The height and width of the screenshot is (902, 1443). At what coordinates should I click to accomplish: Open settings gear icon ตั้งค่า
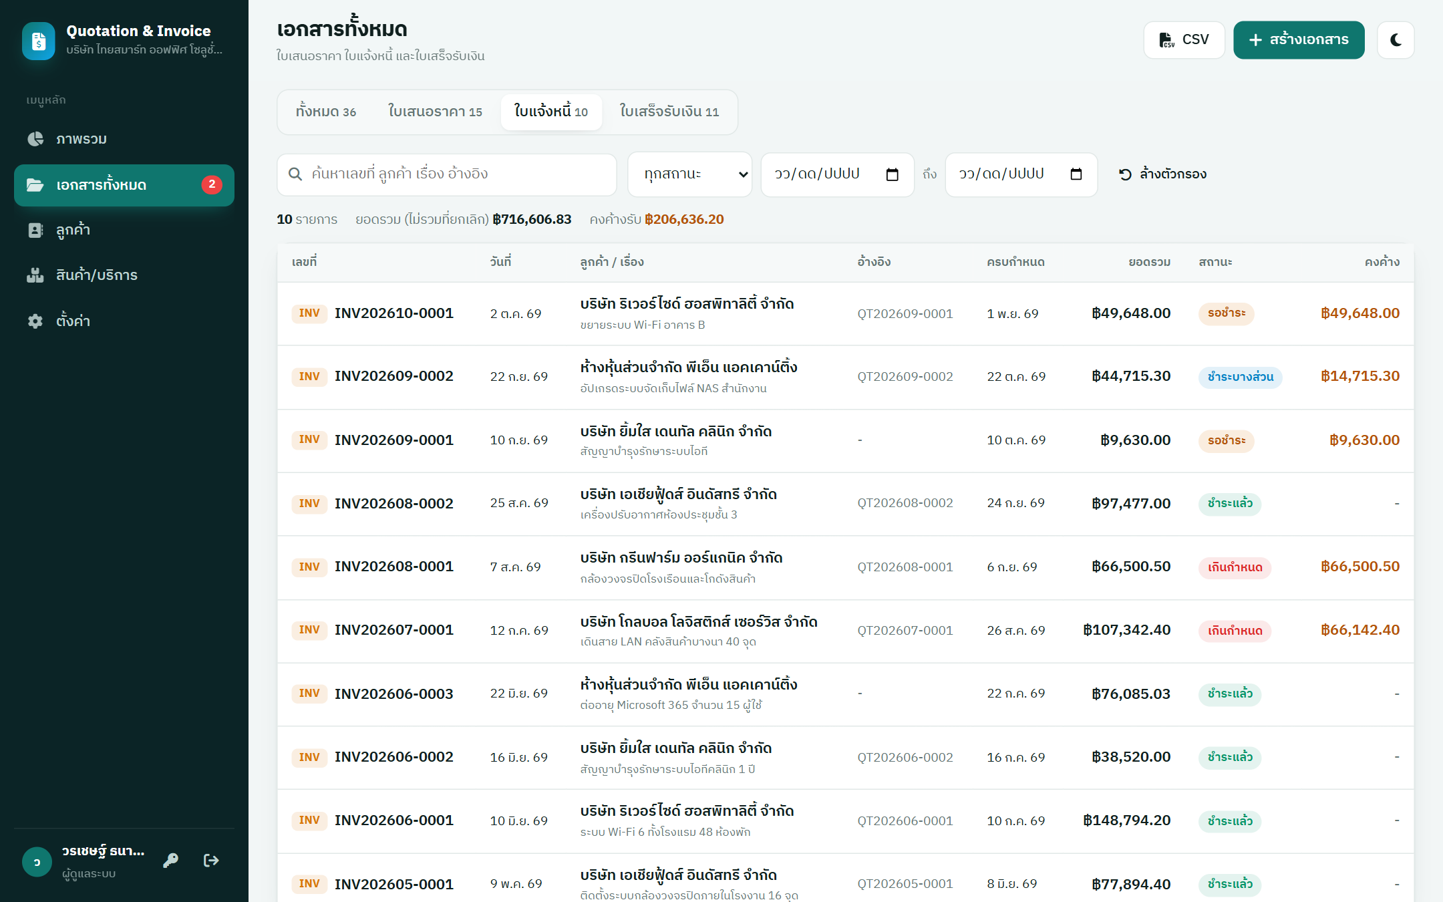35,321
